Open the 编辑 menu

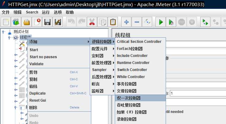tap(17, 12)
